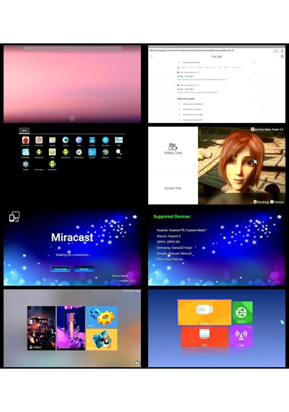Image resolution: width=289 pixels, height=412 pixels.
Task: Open the Contacts app icon
Action: (x=92, y=140)
